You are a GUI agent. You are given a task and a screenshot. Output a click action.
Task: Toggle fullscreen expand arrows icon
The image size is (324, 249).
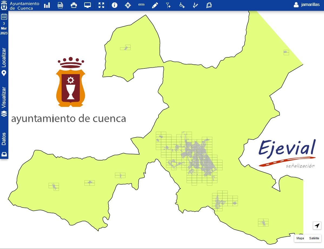click(x=101, y=5)
